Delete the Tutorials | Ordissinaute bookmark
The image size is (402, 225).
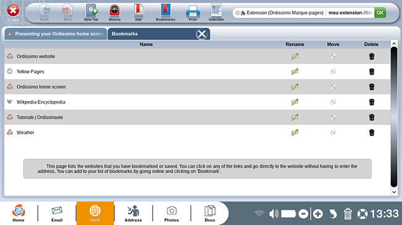click(372, 117)
